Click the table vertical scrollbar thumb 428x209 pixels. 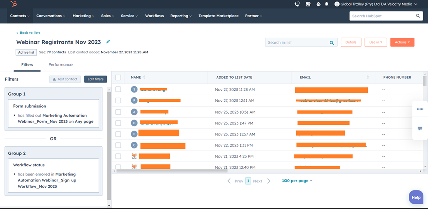coord(425,81)
